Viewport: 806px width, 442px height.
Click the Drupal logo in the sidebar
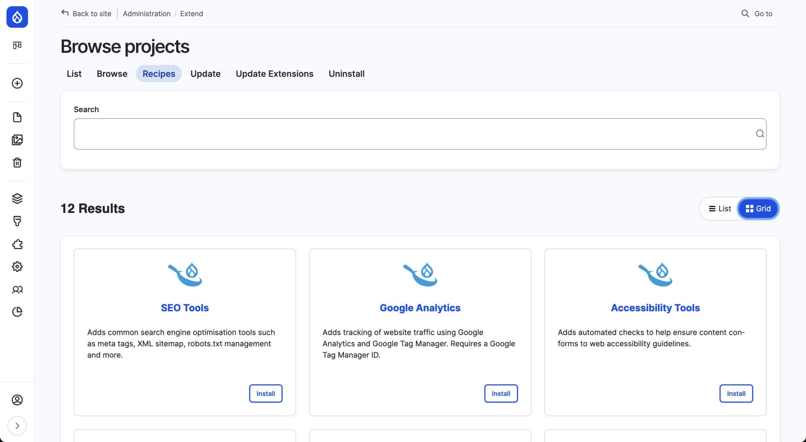17,17
